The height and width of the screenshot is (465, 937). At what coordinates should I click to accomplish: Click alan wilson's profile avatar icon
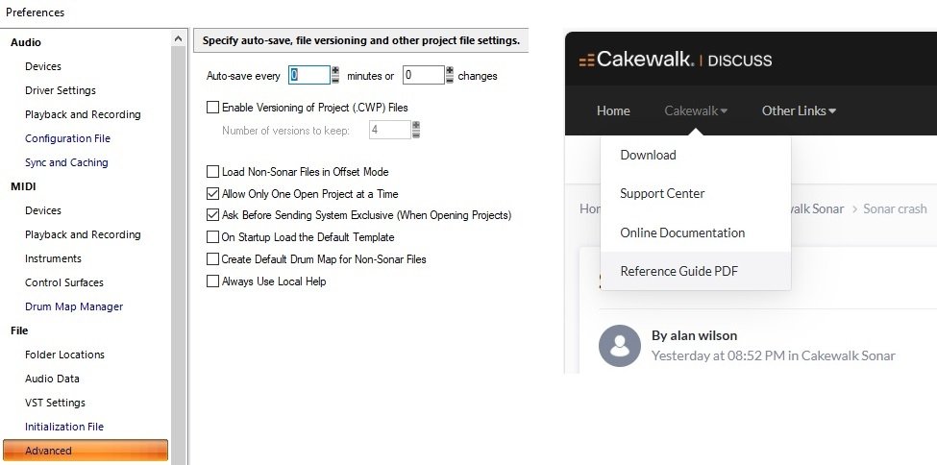tap(620, 346)
